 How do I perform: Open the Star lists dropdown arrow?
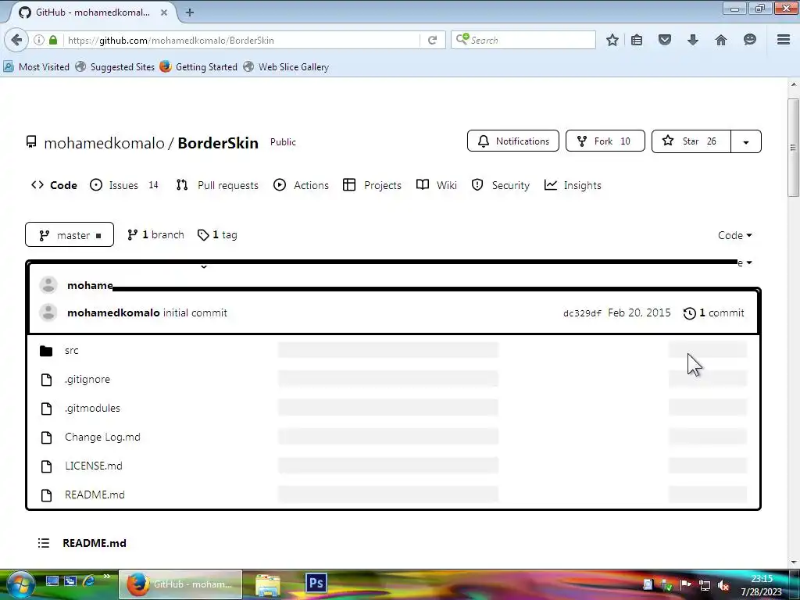[x=746, y=142]
